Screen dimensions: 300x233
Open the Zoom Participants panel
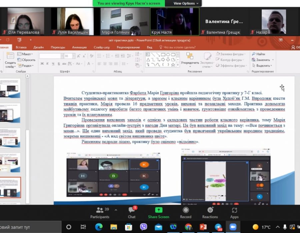coord(100,212)
